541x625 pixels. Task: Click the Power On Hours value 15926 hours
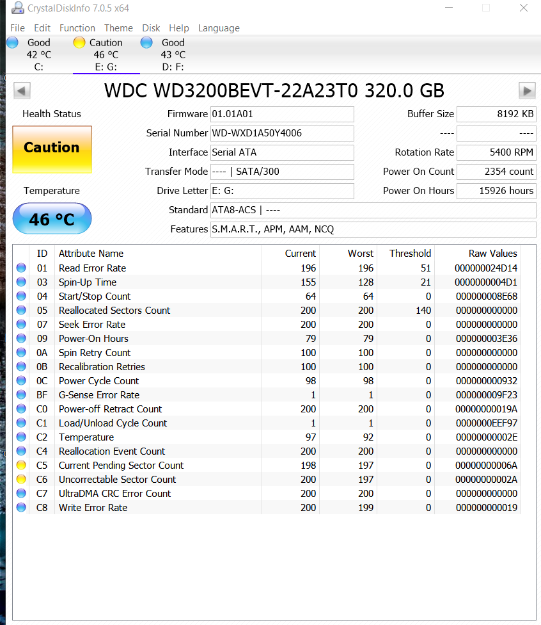(x=496, y=191)
